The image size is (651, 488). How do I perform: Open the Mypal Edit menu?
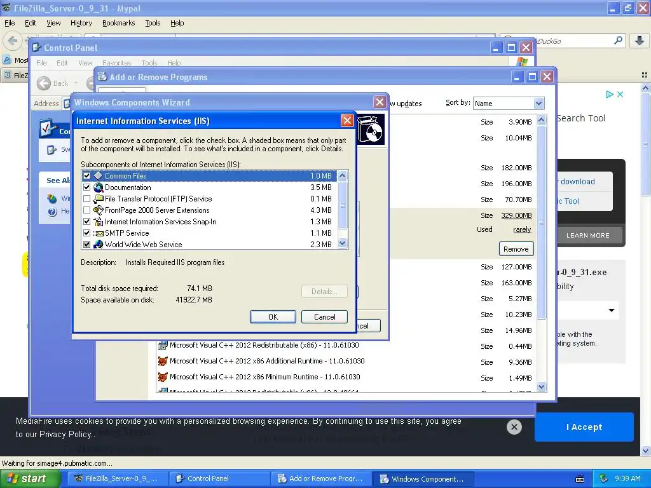pos(31,23)
